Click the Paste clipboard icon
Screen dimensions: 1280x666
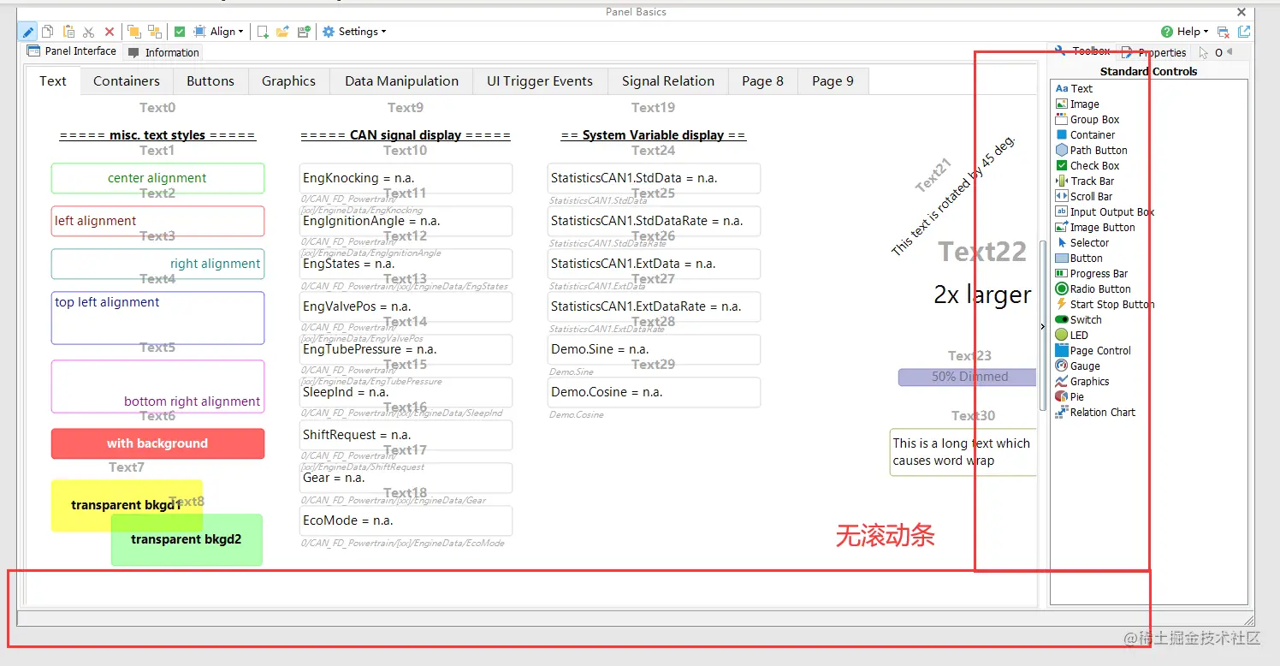[68, 32]
